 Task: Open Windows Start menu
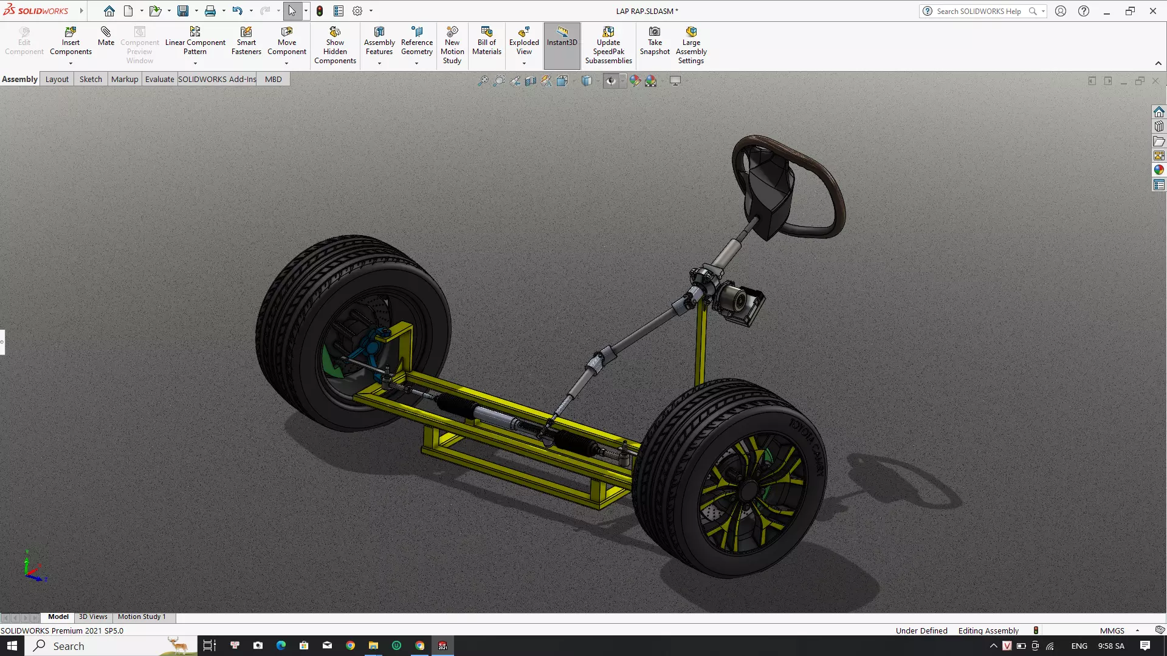pyautogui.click(x=12, y=646)
